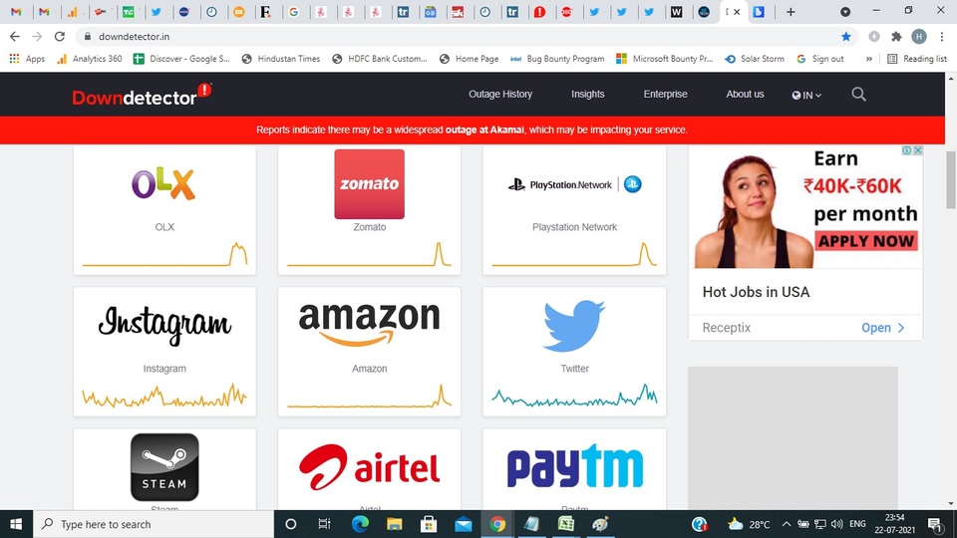The width and height of the screenshot is (957, 538).
Task: Open the IN country selector dropdown
Action: [x=806, y=96]
